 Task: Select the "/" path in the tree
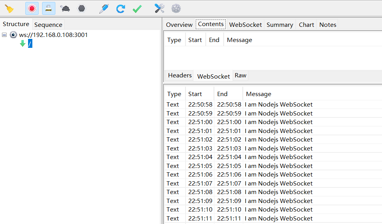pyautogui.click(x=30, y=44)
